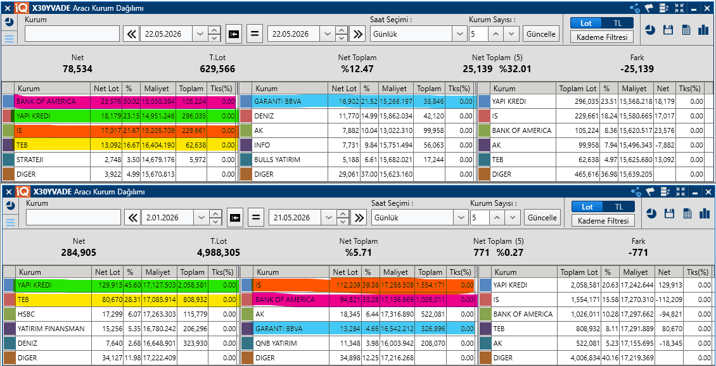The width and height of the screenshot is (716, 366).
Task: Click the save disk icon in top window
Action: click(668, 30)
